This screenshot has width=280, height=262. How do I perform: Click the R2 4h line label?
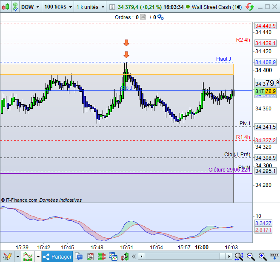(243, 40)
